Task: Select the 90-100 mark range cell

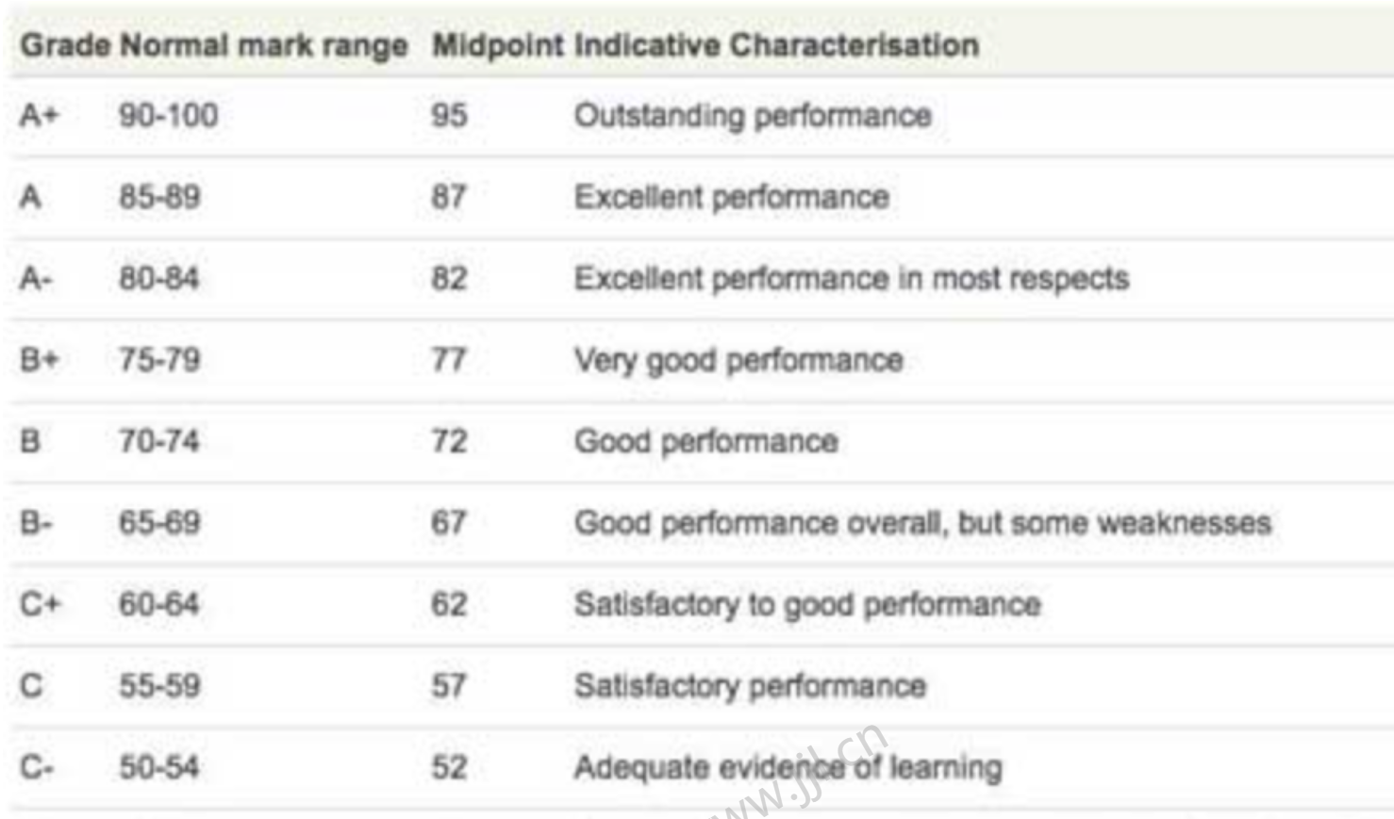Action: click(x=168, y=116)
